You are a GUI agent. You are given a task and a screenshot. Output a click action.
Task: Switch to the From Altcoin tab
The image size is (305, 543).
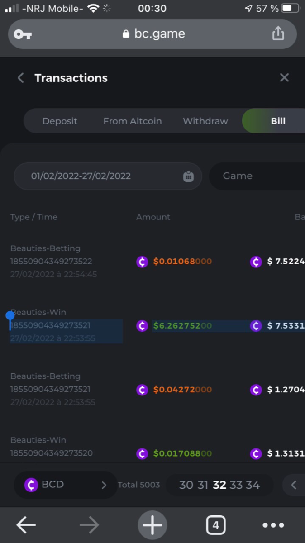click(x=132, y=121)
